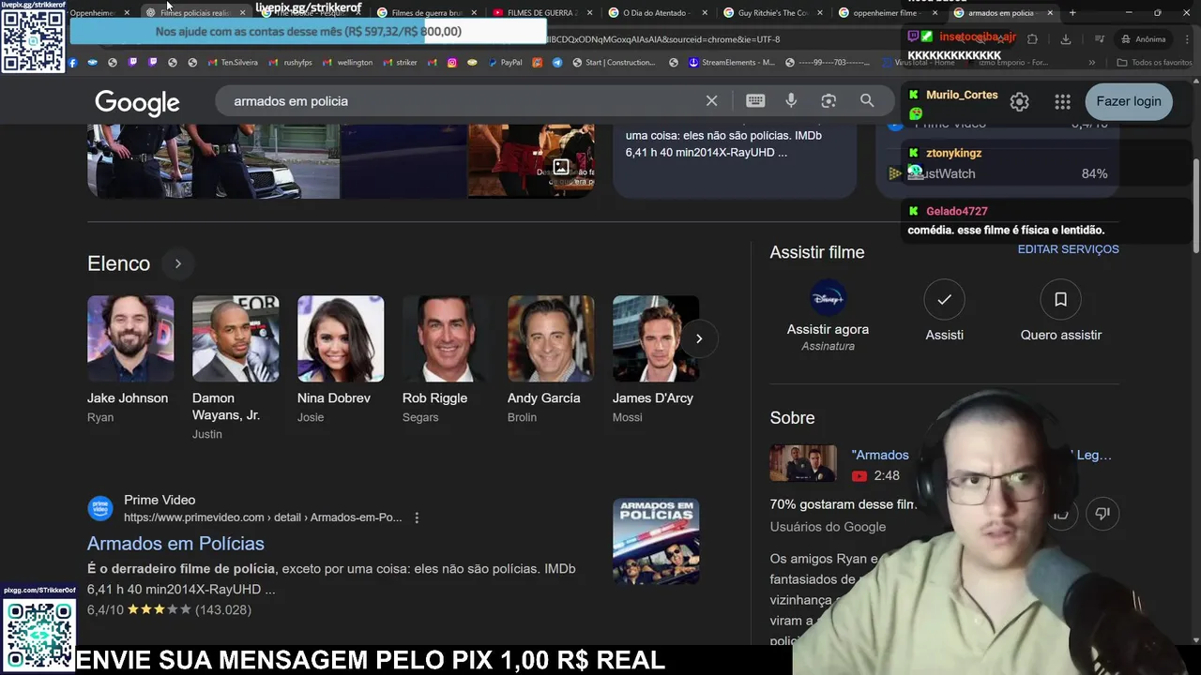Mark the film as Assisti
This screenshot has height=675, width=1201.
coord(944,299)
